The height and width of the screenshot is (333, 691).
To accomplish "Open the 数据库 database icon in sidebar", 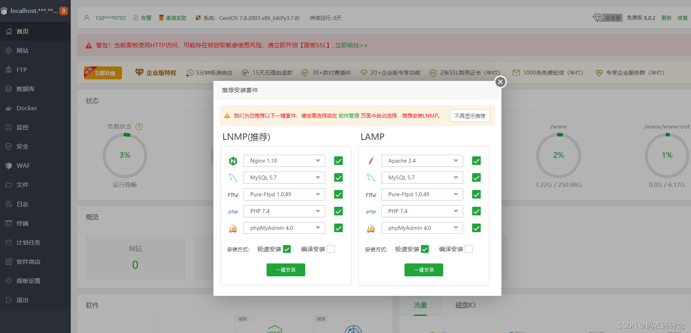I will click(9, 89).
